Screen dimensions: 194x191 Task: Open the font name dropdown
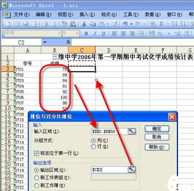(x=59, y=33)
